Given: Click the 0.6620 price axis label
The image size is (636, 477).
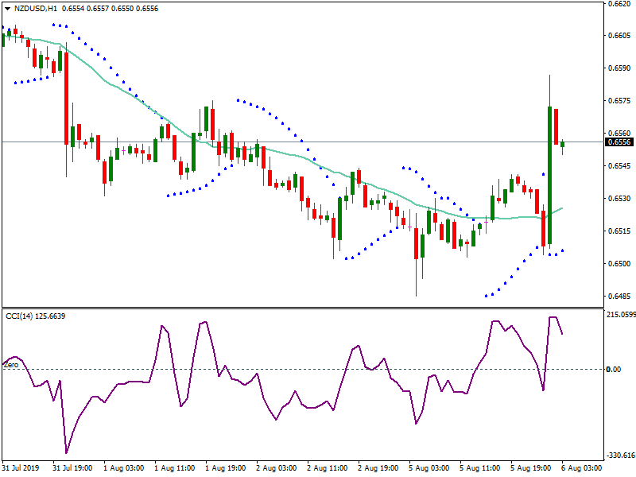Looking at the screenshot, I should (619, 4).
